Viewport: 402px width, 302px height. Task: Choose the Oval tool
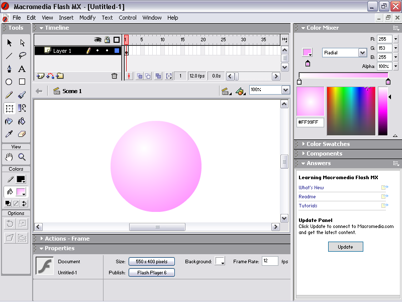coord(9,82)
